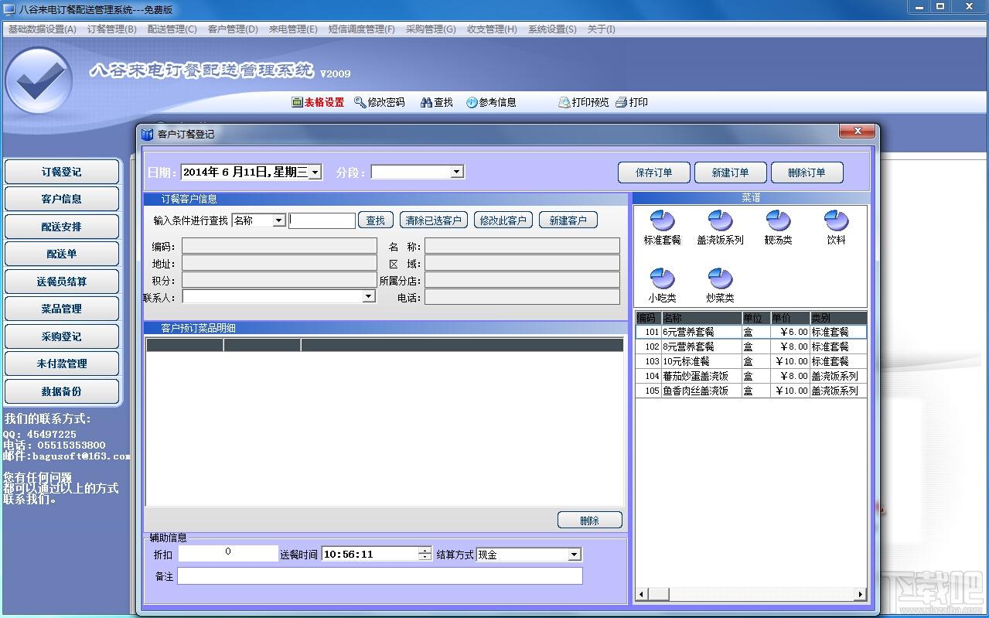Open the 收支管理(H) menu
The height and width of the screenshot is (618, 989).
(x=492, y=29)
